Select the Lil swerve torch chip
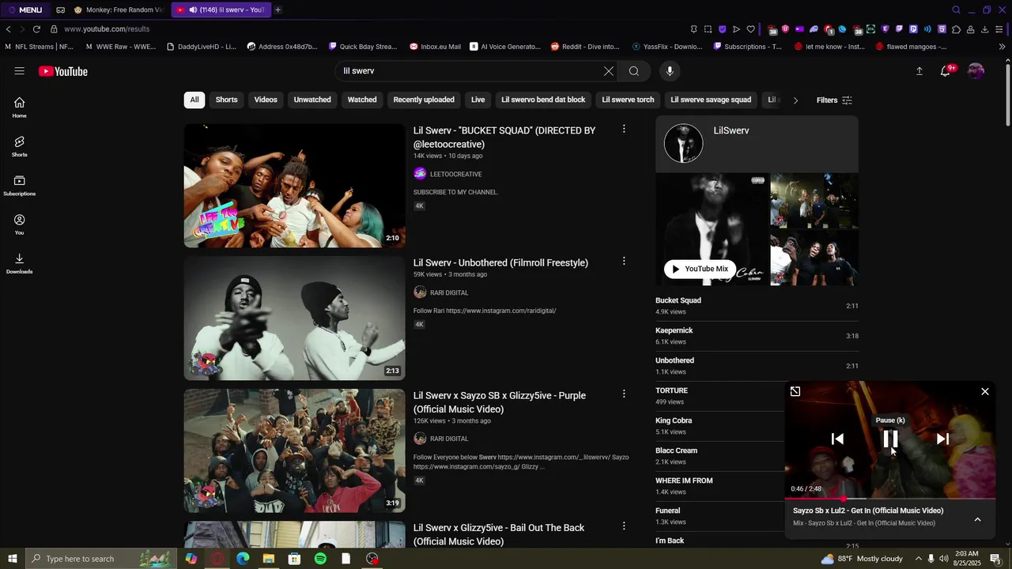 tap(628, 100)
